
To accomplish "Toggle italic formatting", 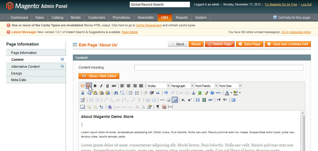I will (x=101, y=86).
